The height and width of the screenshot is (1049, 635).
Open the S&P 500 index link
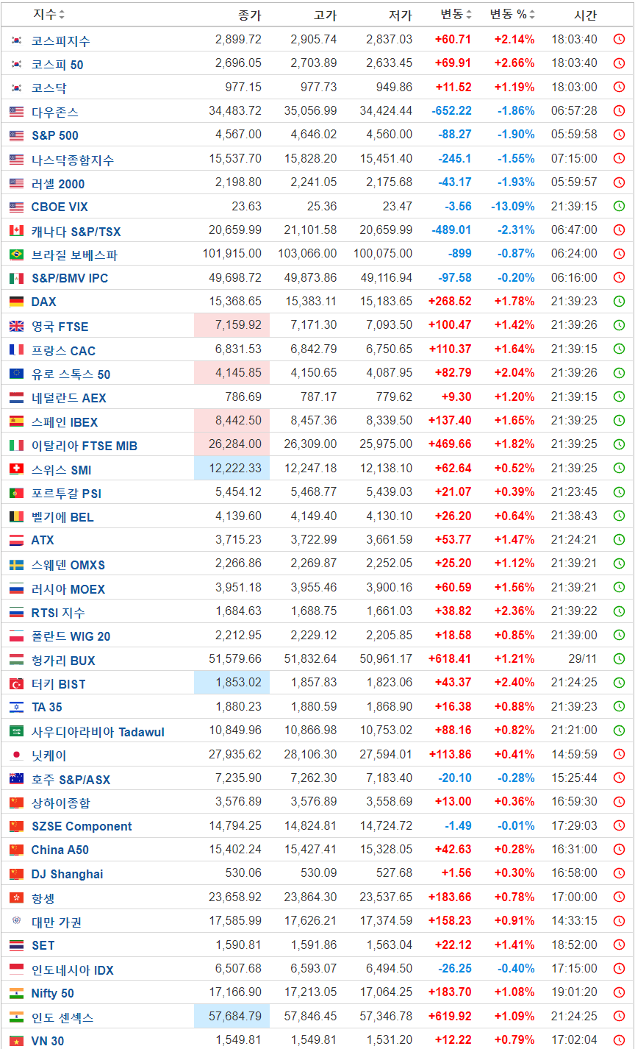(55, 135)
